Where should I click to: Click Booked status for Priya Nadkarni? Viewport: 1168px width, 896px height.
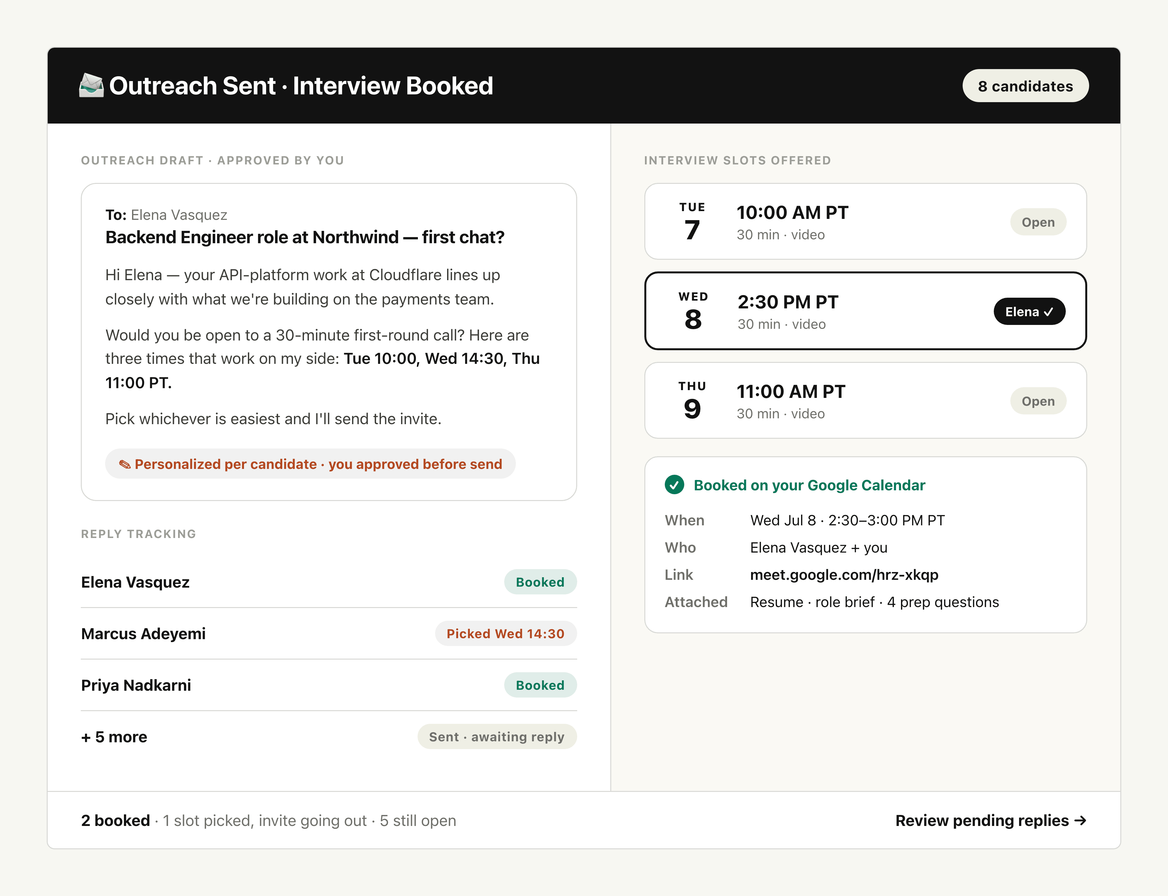540,685
